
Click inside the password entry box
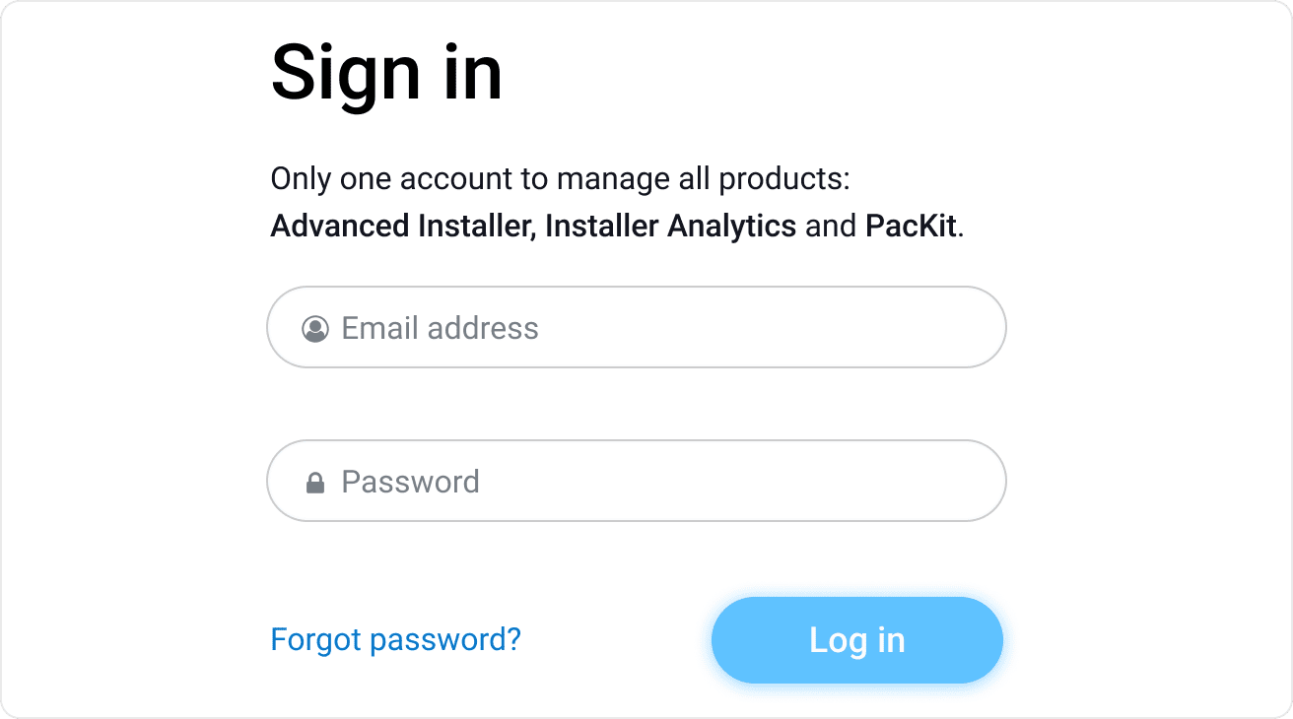point(636,481)
